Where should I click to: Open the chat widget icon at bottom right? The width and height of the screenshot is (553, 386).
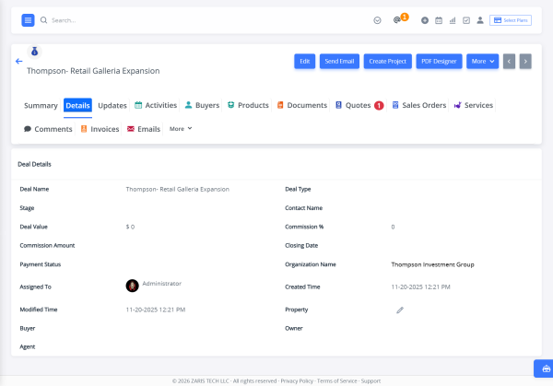[546, 368]
